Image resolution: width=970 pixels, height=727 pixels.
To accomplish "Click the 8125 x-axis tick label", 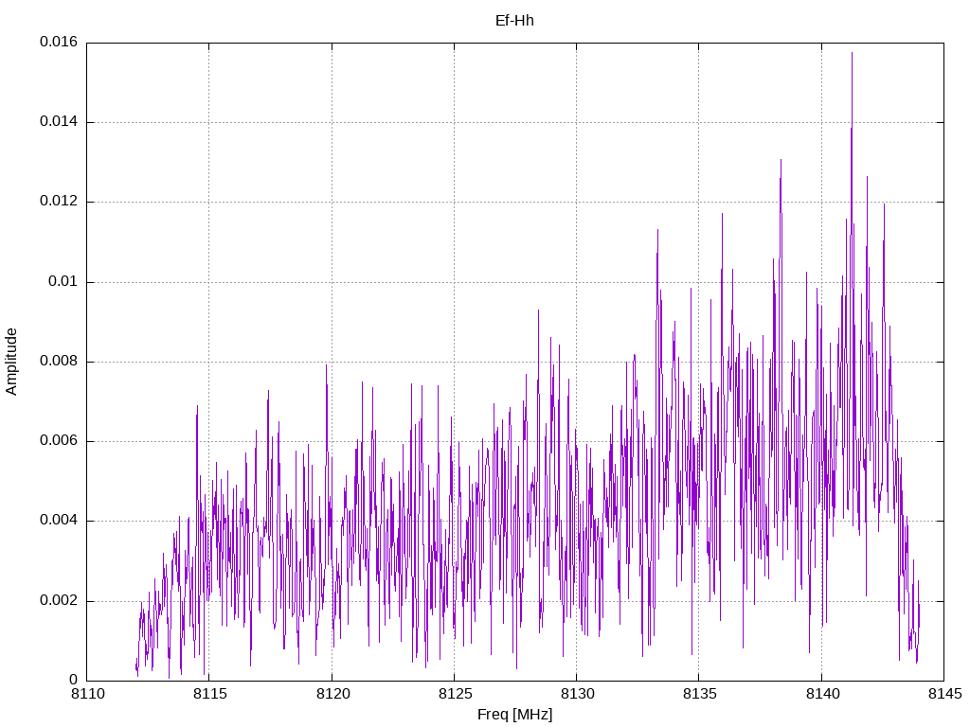I will [x=455, y=694].
